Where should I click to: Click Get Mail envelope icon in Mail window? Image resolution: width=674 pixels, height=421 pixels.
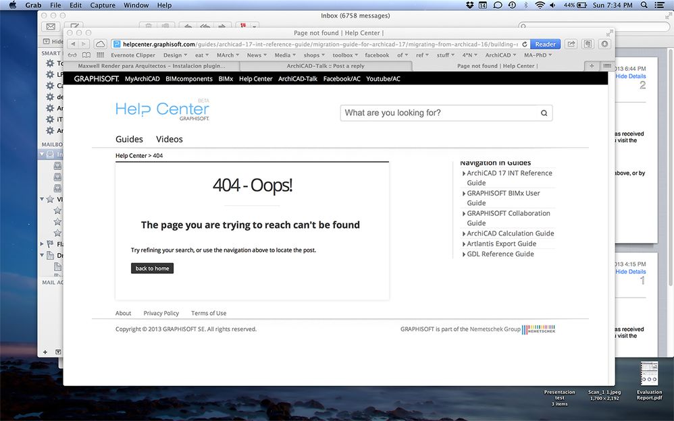[51, 26]
